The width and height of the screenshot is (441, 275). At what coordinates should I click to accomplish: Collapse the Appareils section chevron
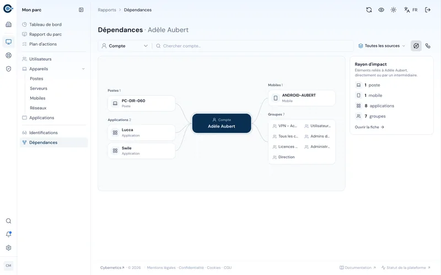pyautogui.click(x=83, y=69)
